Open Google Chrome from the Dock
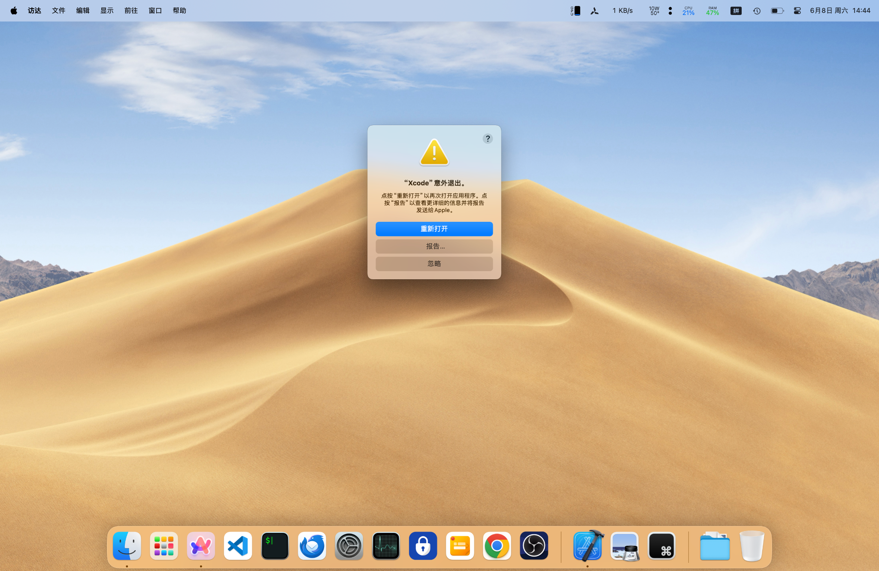 tap(497, 546)
